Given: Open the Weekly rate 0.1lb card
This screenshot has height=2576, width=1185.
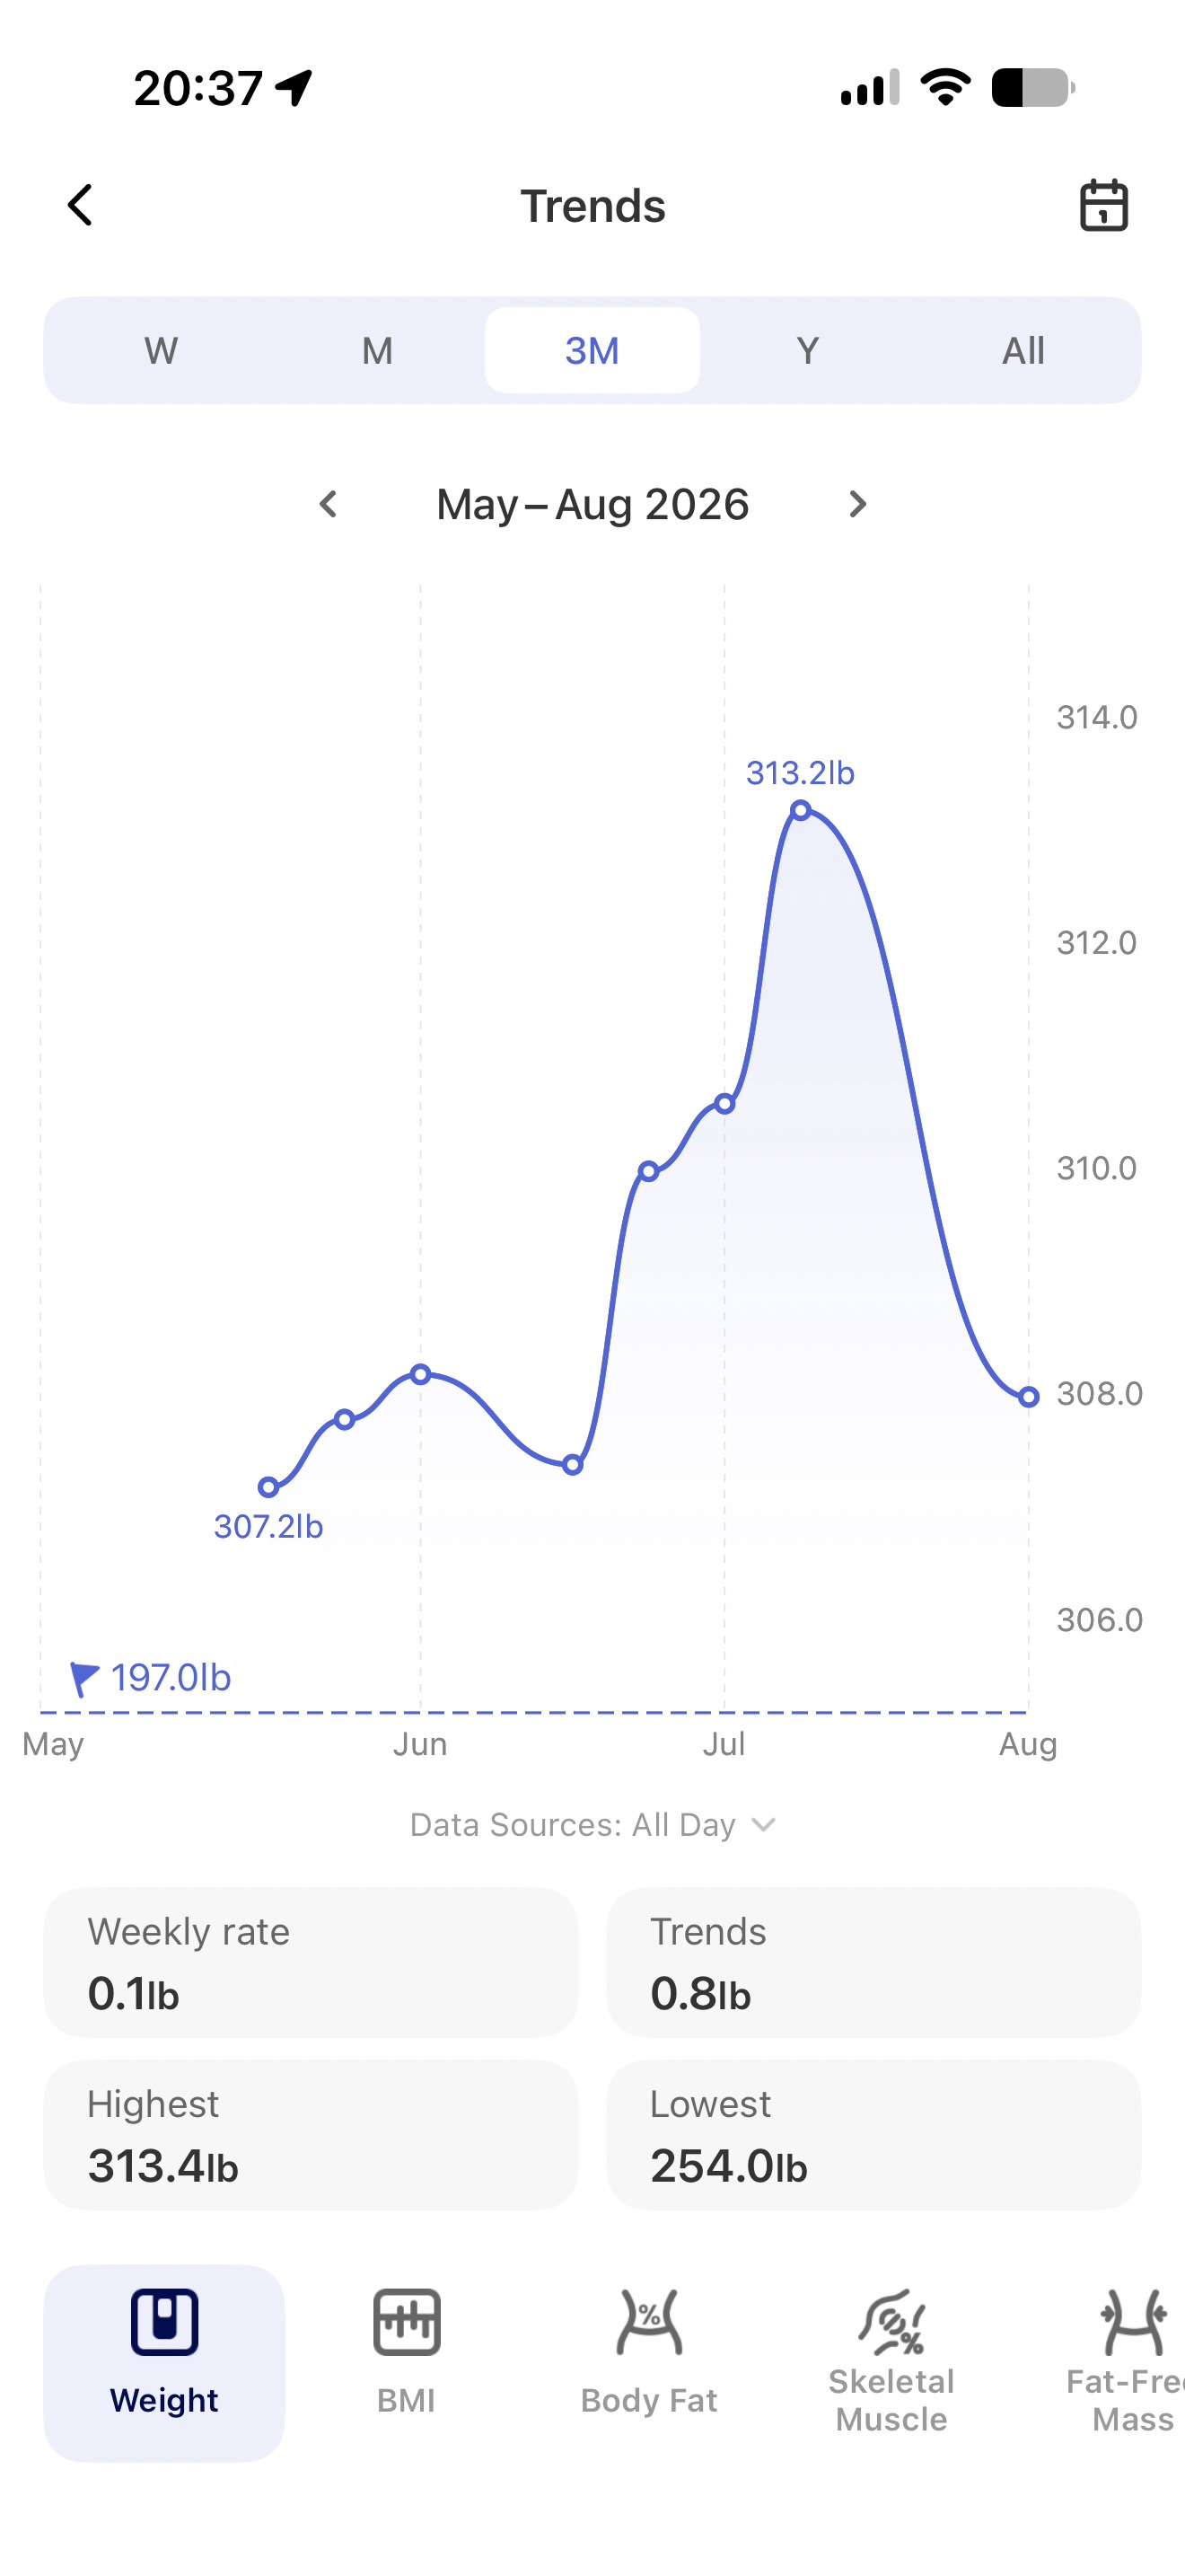Looking at the screenshot, I should [311, 1962].
